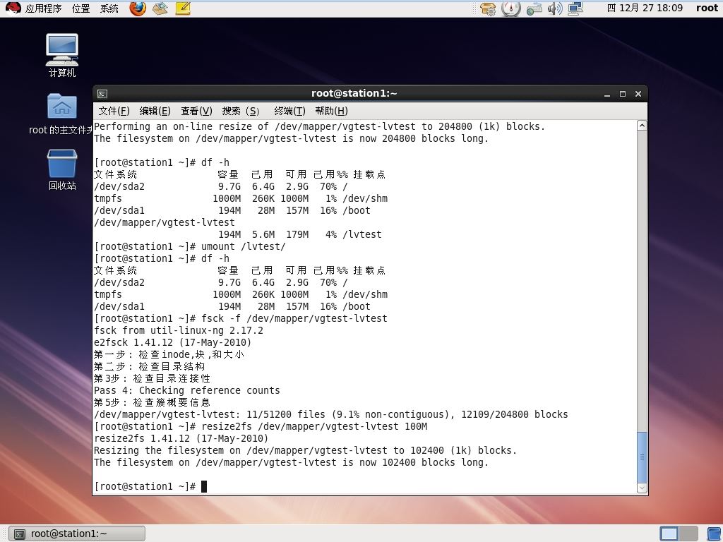
Task: Click the terminal icon in the window title bar
Action: click(x=102, y=94)
